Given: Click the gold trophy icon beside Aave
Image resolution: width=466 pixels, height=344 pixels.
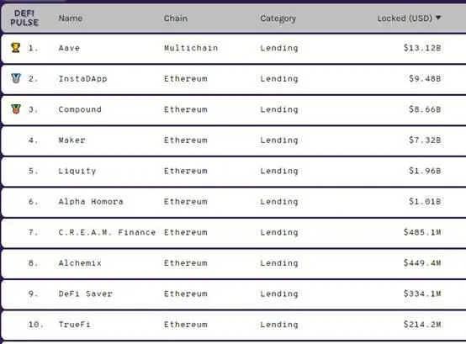Looking at the screenshot, I should [15, 48].
